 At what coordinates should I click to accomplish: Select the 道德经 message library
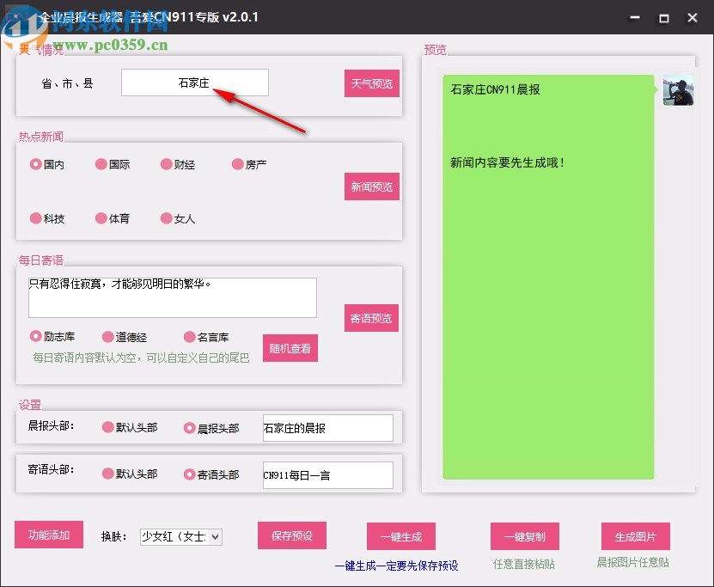(105, 336)
